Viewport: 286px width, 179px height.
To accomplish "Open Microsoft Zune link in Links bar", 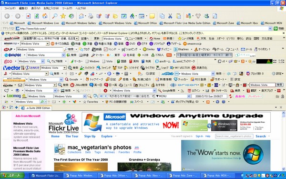I will coord(224,23).
